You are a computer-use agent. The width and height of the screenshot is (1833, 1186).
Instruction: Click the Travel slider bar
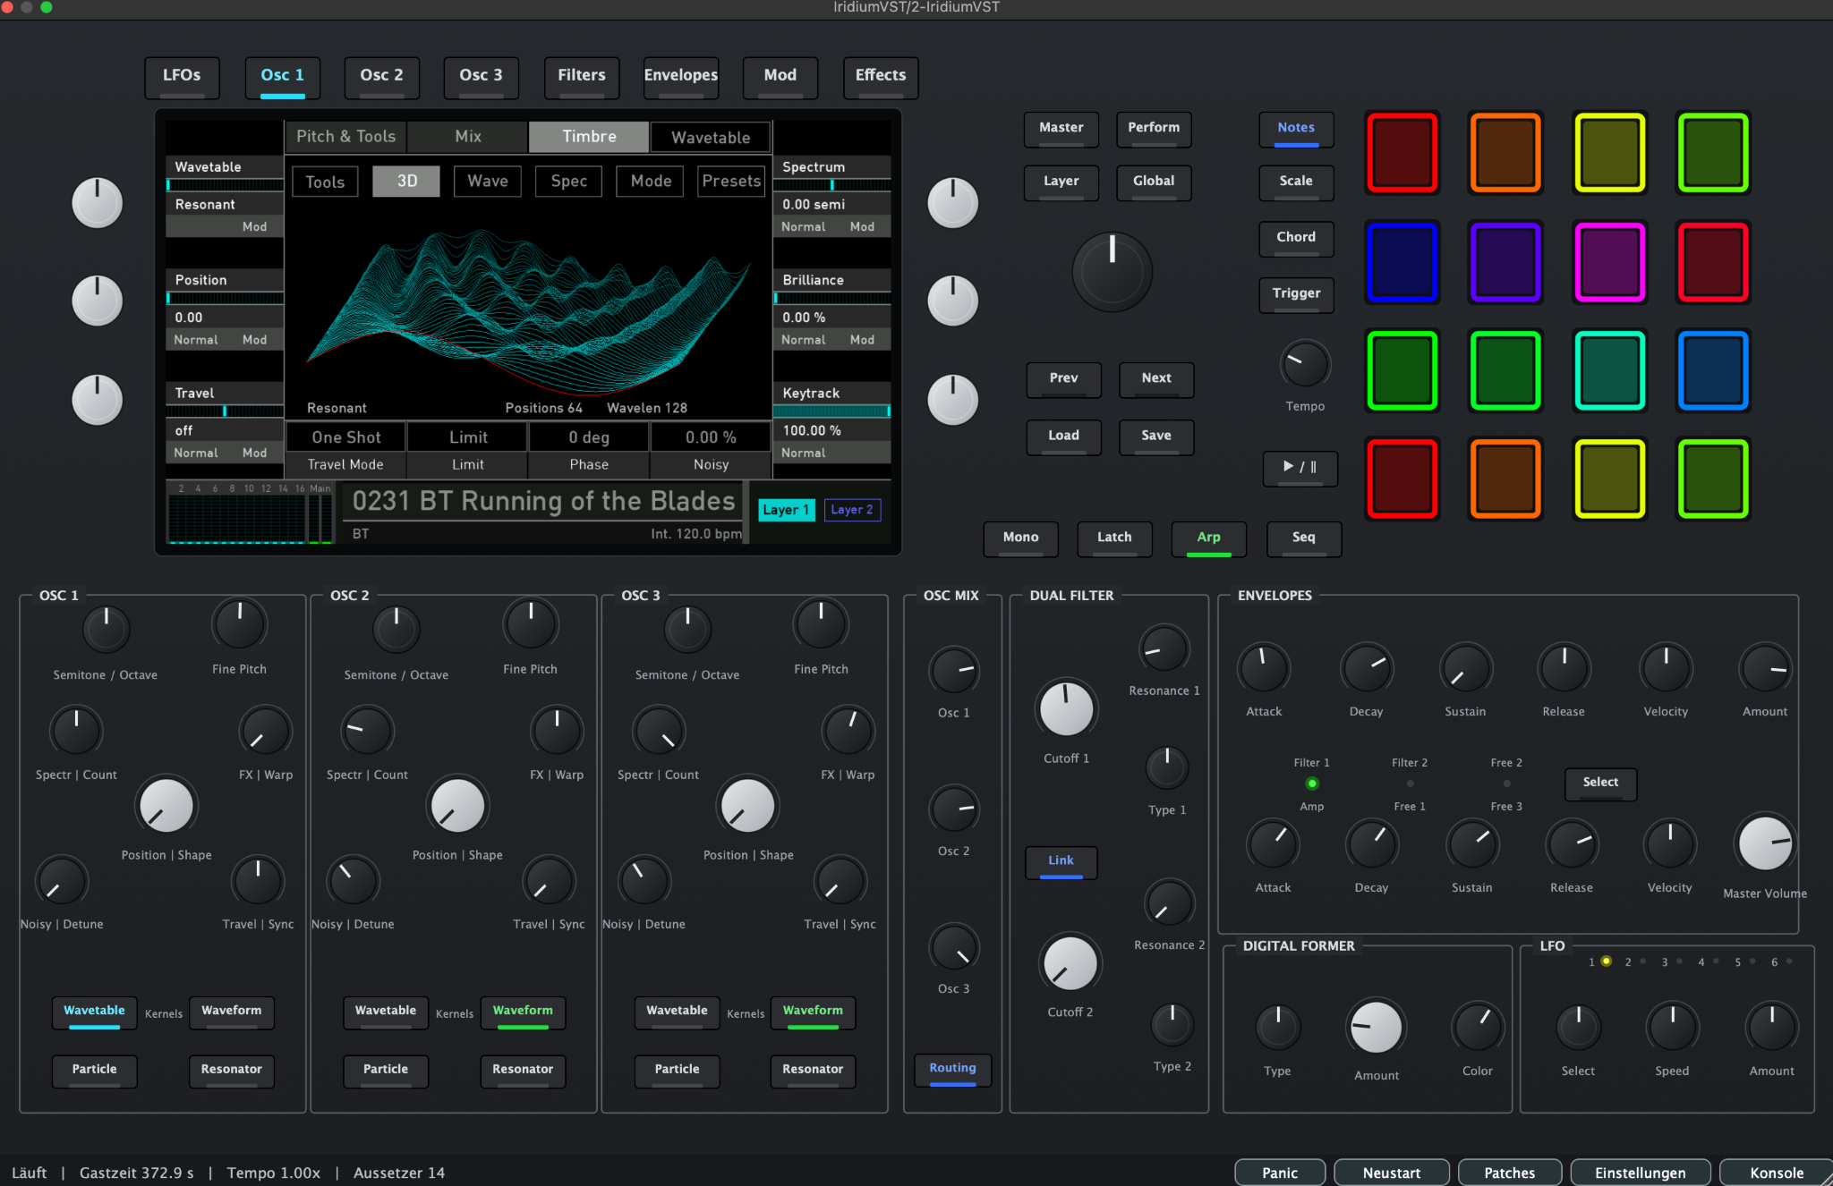point(225,411)
